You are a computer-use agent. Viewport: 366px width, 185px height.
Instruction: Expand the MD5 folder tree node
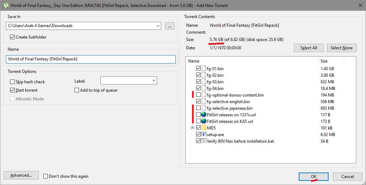point(192,127)
